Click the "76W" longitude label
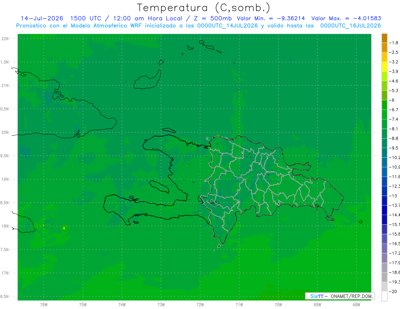The image size is (400, 309). [44, 305]
